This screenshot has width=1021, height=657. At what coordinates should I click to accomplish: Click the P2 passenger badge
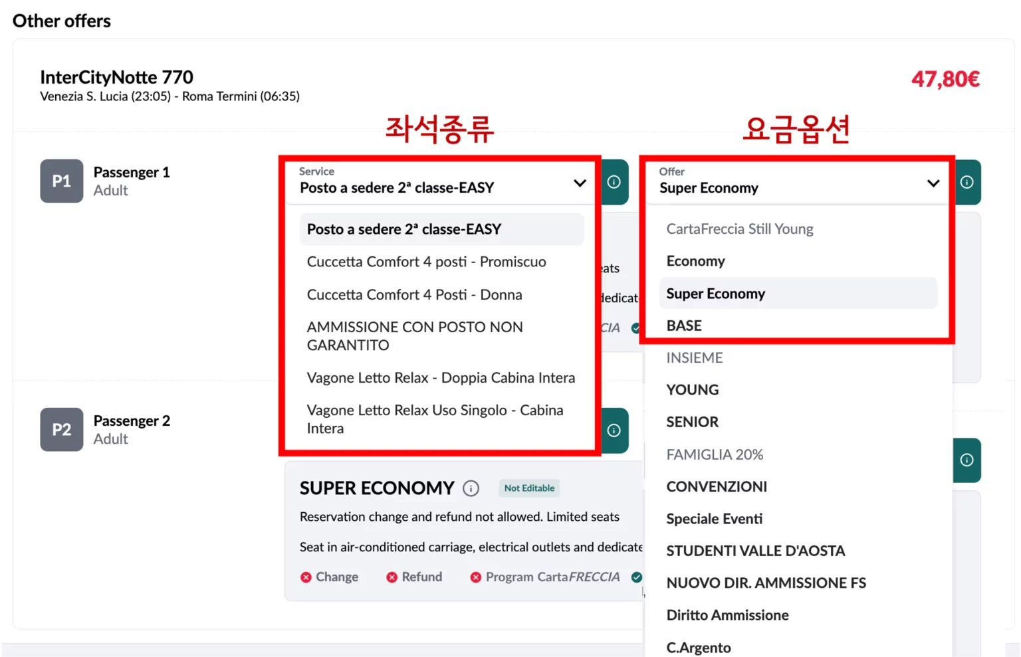pos(61,429)
